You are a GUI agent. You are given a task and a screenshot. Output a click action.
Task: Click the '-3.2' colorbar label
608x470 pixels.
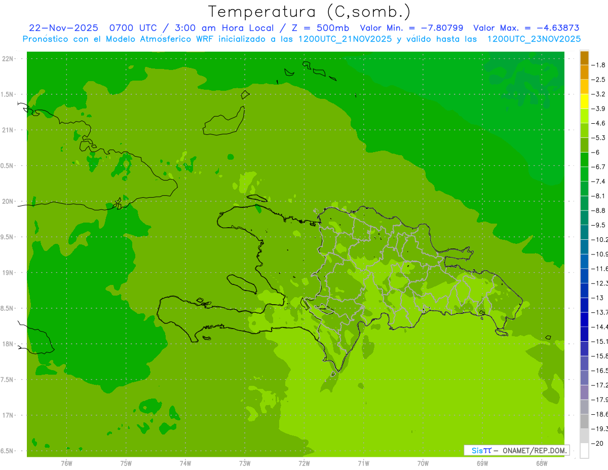coord(598,94)
